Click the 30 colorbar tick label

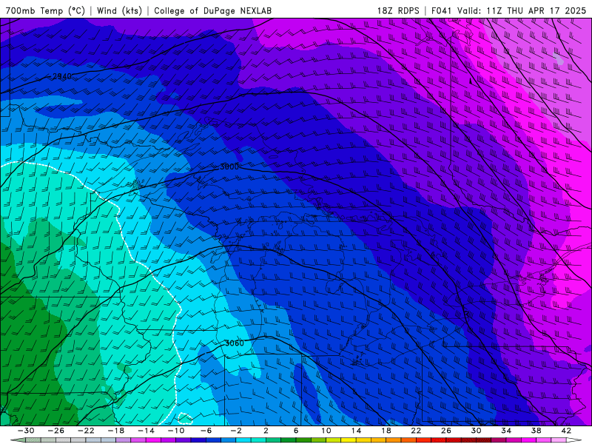(x=476, y=431)
